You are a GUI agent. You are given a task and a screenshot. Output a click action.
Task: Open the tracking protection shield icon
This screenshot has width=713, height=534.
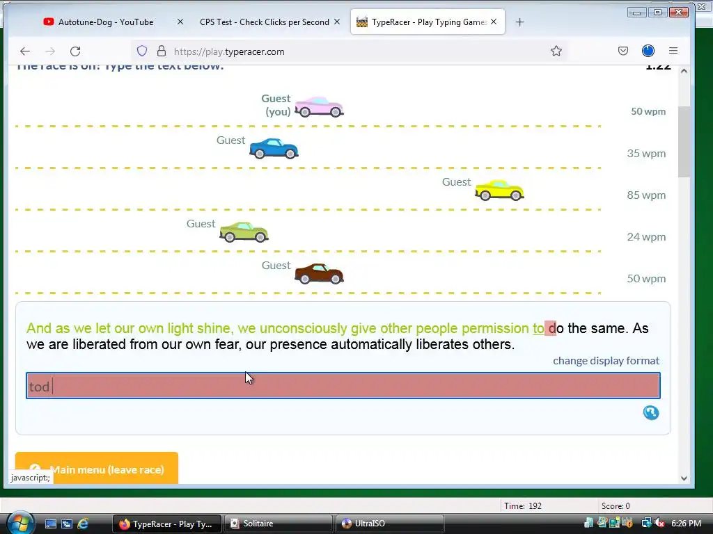coord(142,51)
